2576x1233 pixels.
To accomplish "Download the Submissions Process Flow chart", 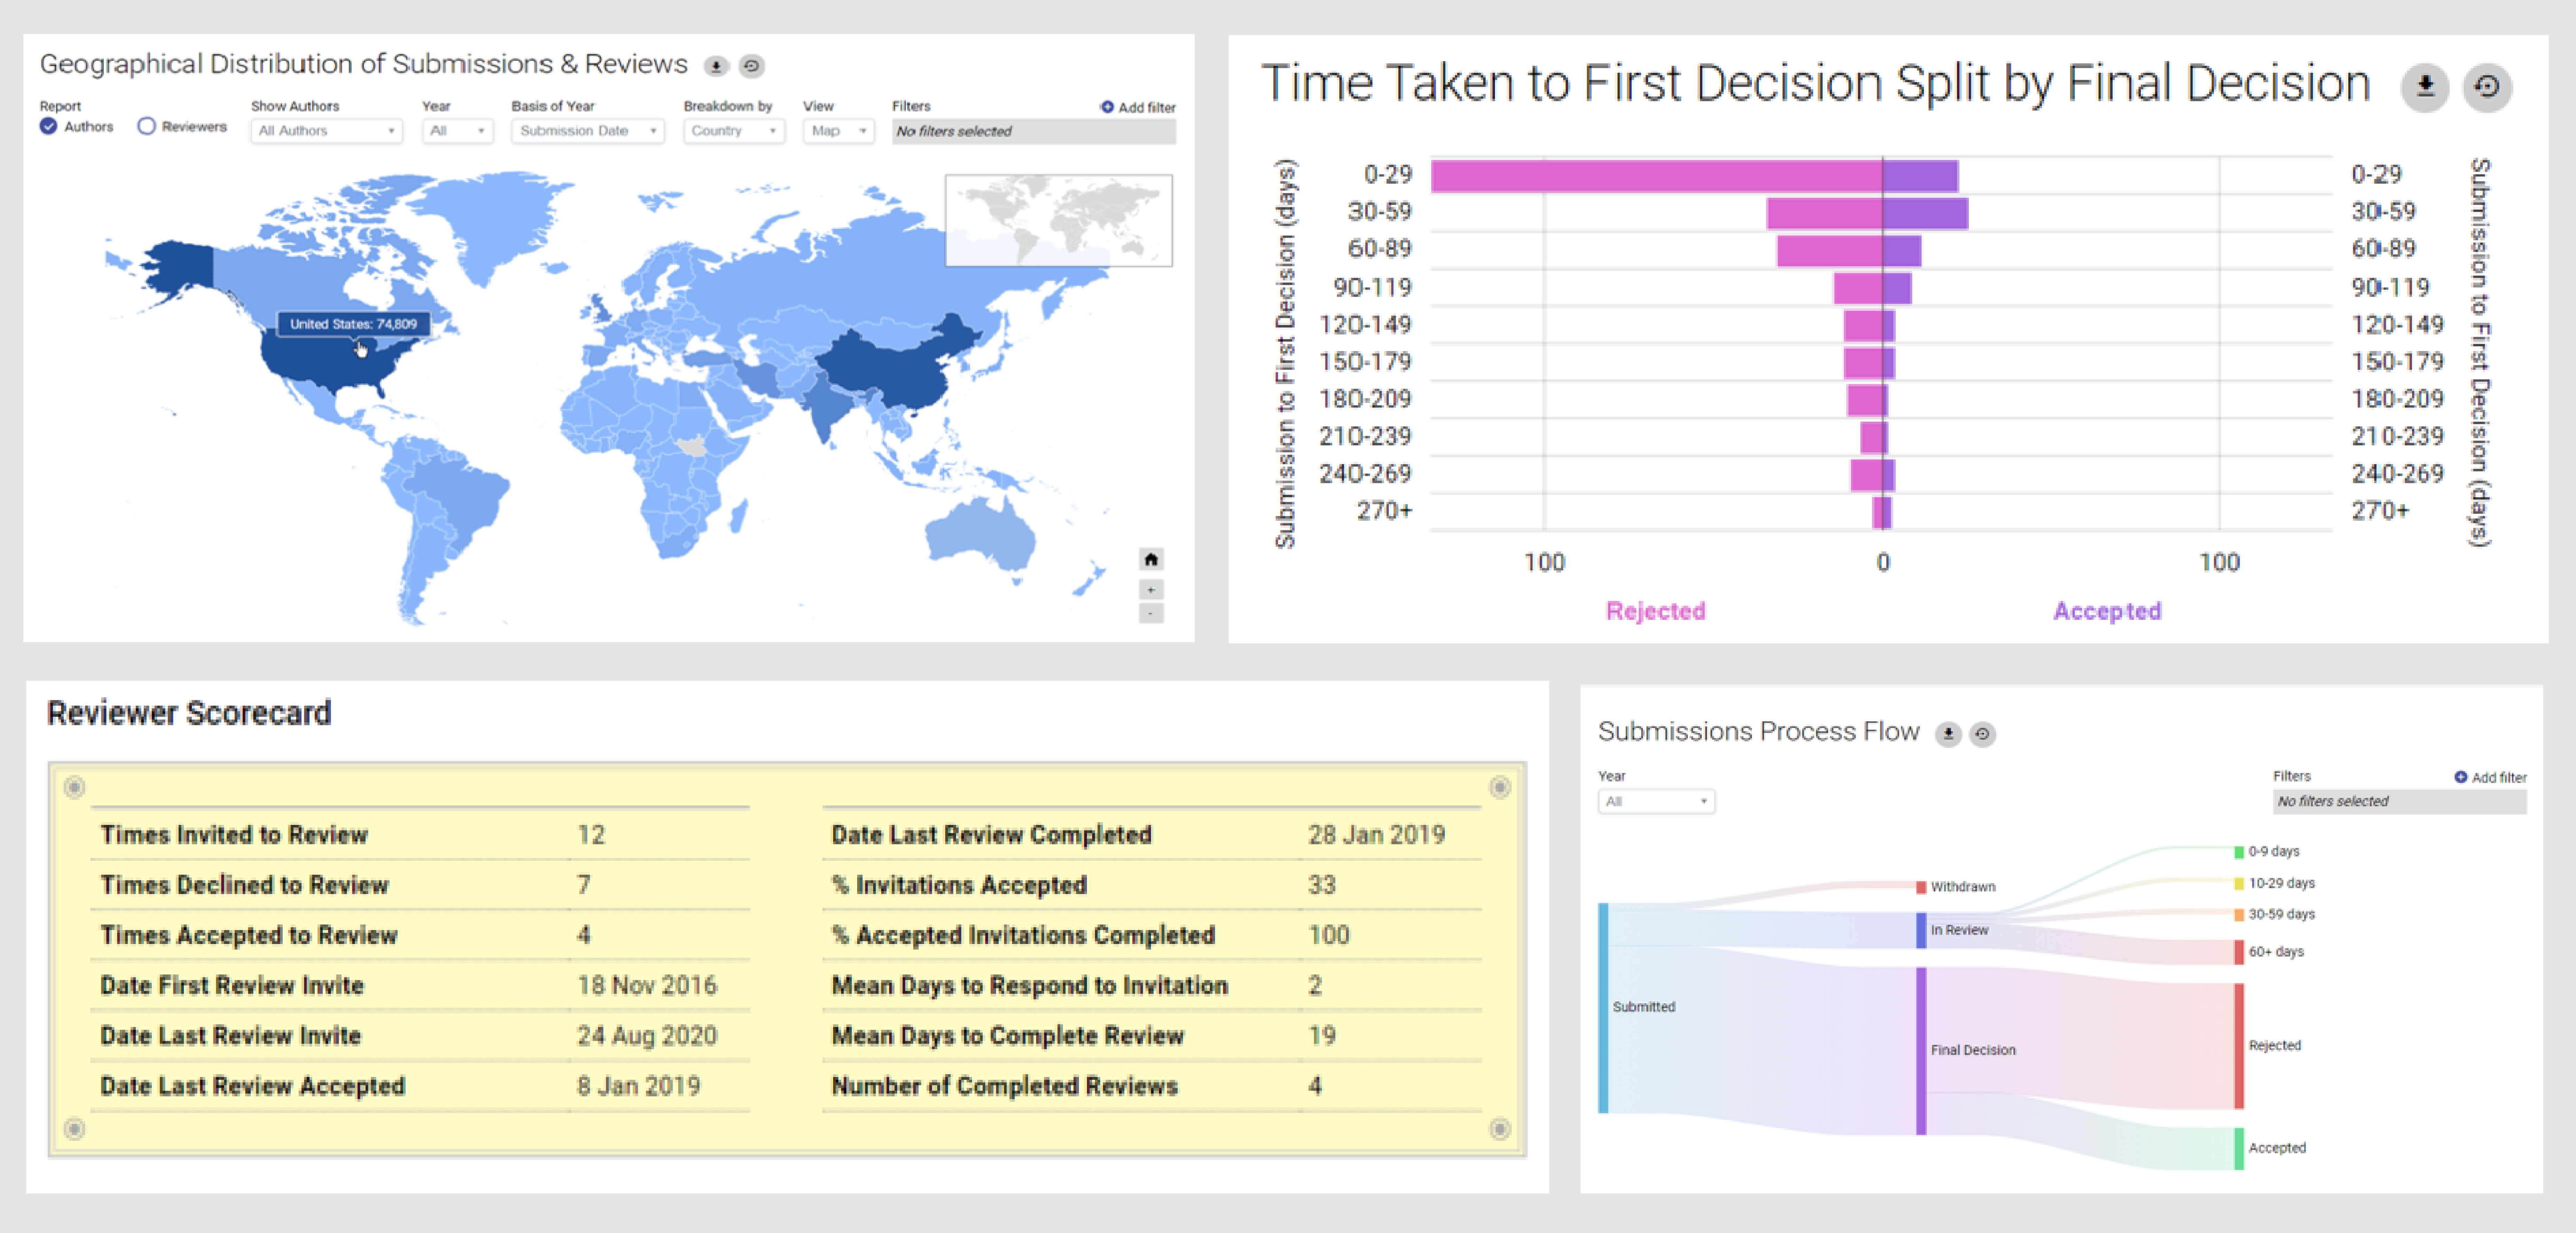I will pyautogui.click(x=1948, y=734).
